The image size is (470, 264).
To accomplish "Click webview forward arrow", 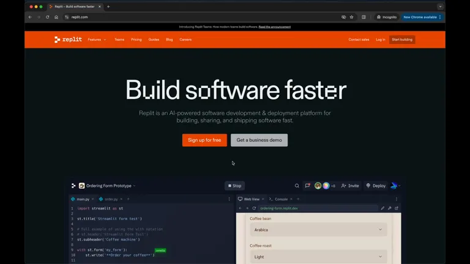I will tap(247, 208).
